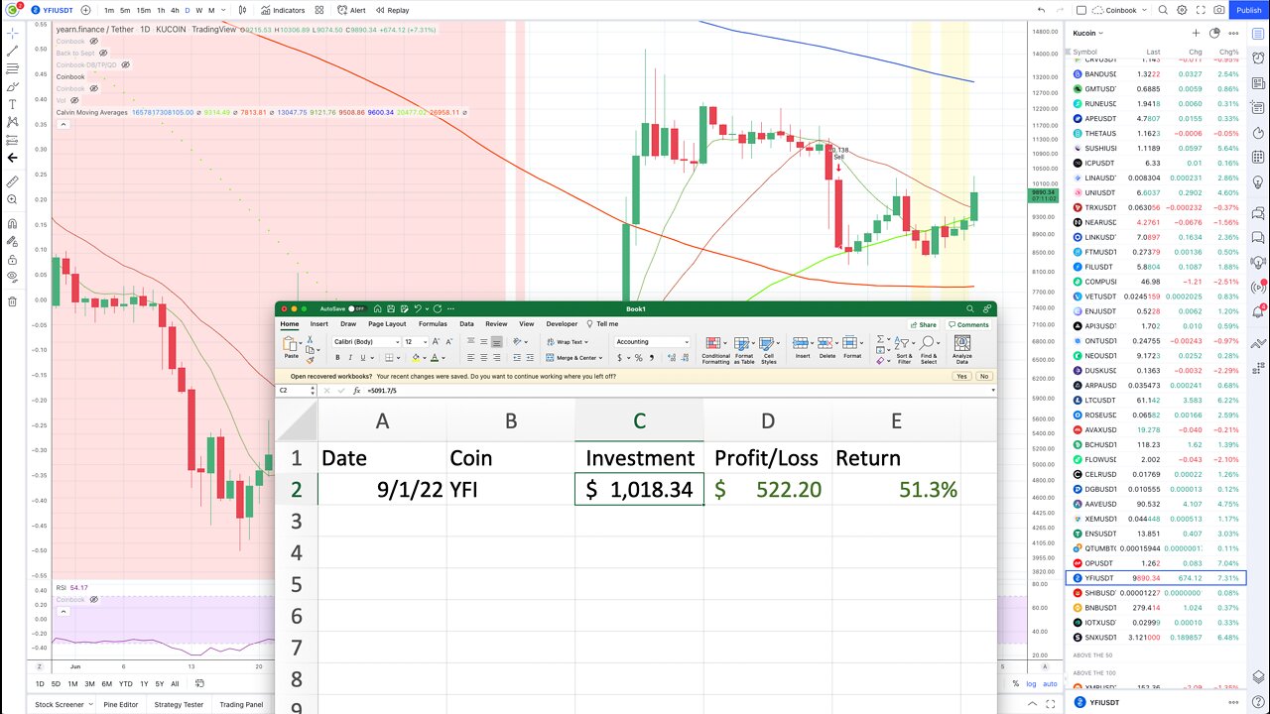The width and height of the screenshot is (1270, 714).
Task: Click Yes to open recovered workbooks
Action: [961, 377]
